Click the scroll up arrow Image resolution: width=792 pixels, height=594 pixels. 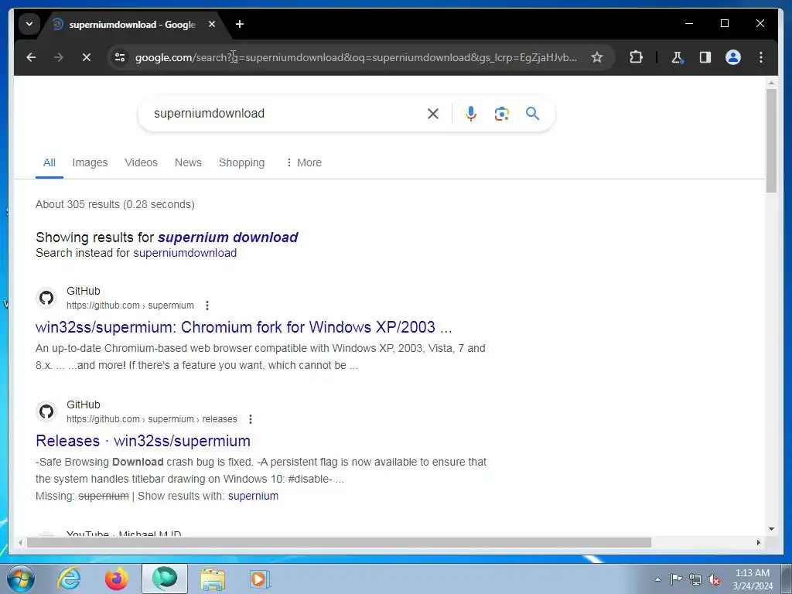(771, 82)
